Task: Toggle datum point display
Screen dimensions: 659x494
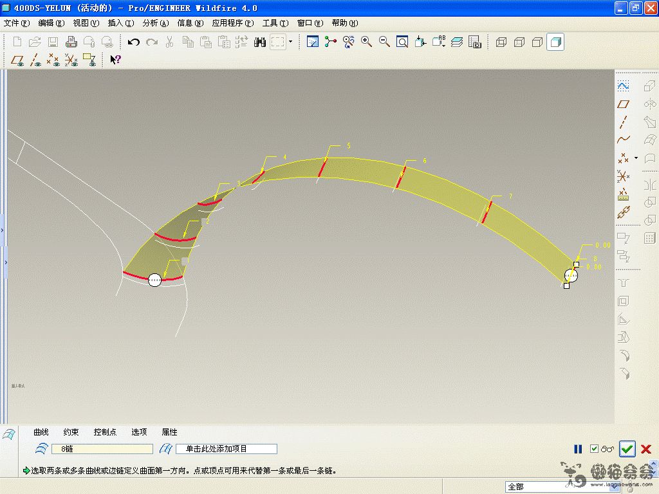Action: (x=53, y=60)
